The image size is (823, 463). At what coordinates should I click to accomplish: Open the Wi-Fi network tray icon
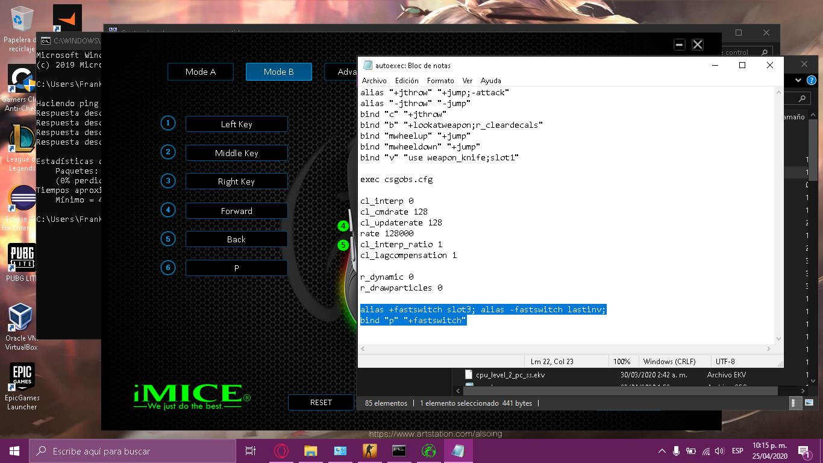pyautogui.click(x=705, y=451)
